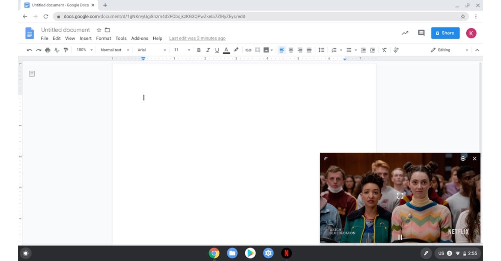Click the voice typing microphone icon
This screenshot has width=501, height=261.
pyautogui.click(x=396, y=50)
